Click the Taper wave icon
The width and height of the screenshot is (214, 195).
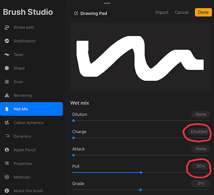[x=7, y=54]
